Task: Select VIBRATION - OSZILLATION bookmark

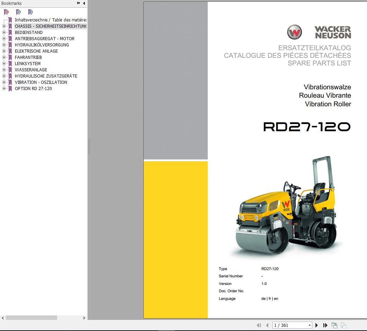Action: 41,82
